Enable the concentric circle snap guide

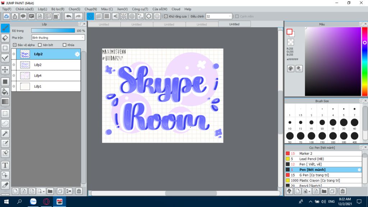click(x=132, y=16)
